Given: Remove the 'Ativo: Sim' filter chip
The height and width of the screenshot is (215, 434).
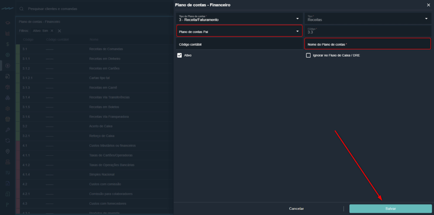Looking at the screenshot, I should click(52, 31).
